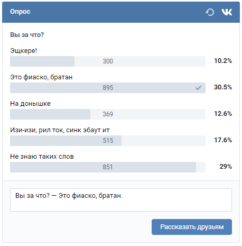
Task: Click the 30.5% percentage value
Action: 223,87
